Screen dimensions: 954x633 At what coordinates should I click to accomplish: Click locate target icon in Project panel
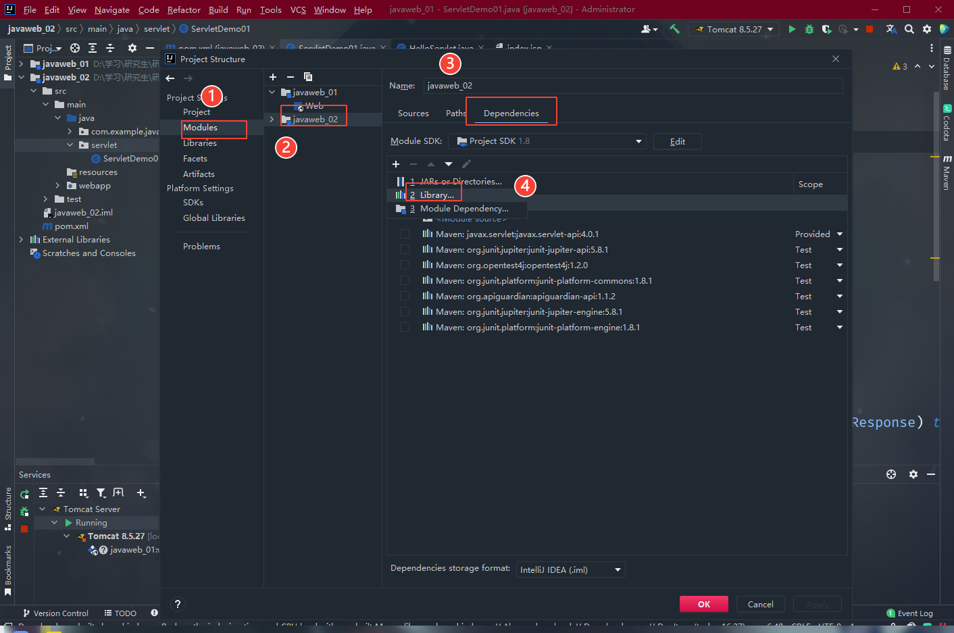tap(75, 48)
